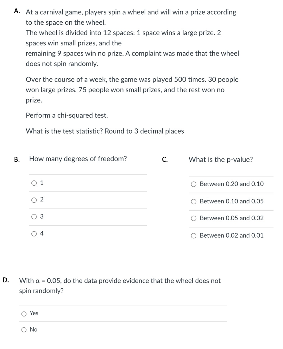Select 'No' for question D

24,330
